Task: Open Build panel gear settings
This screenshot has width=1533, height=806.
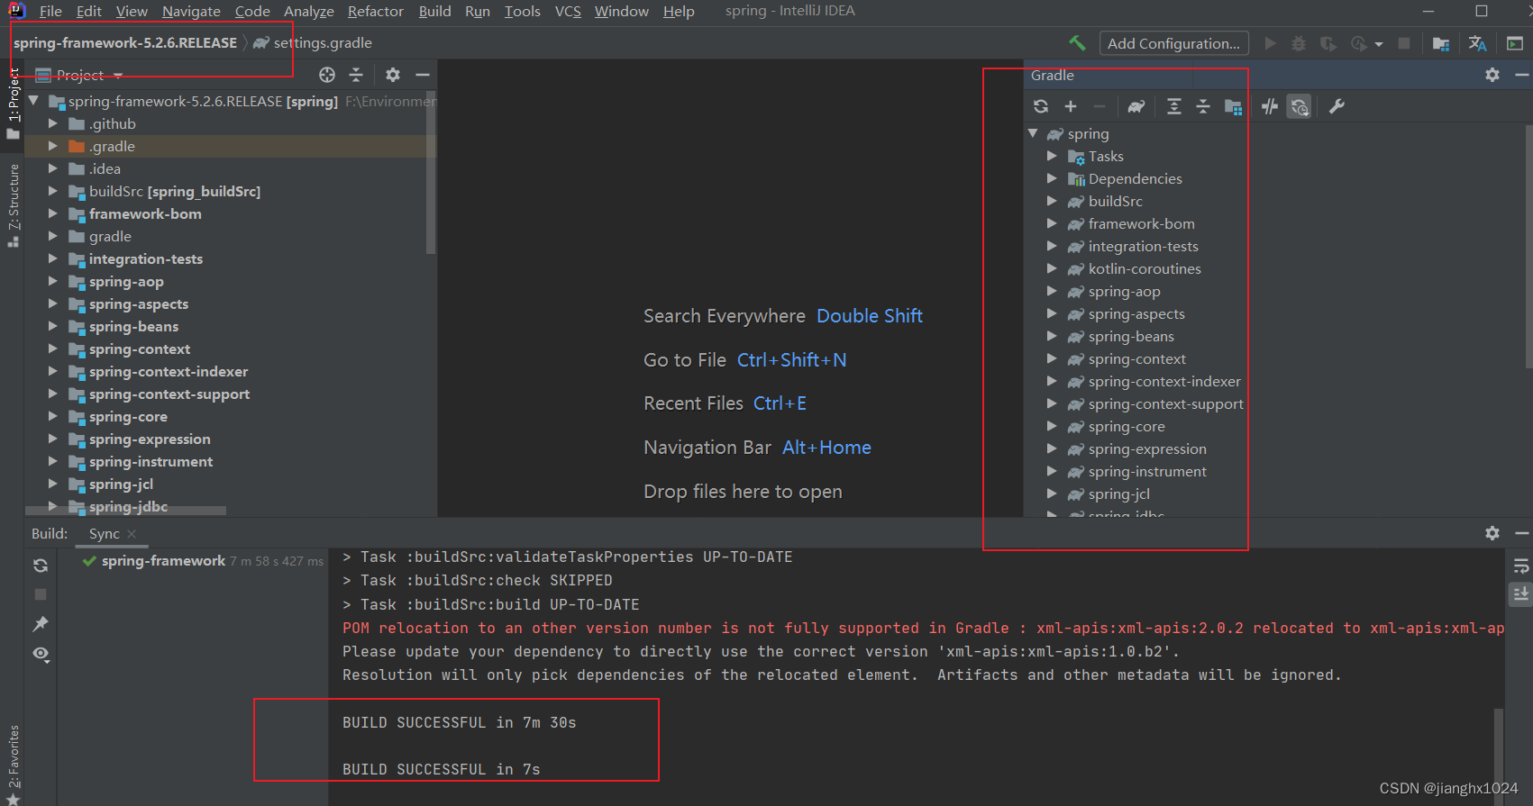Action: click(1492, 533)
